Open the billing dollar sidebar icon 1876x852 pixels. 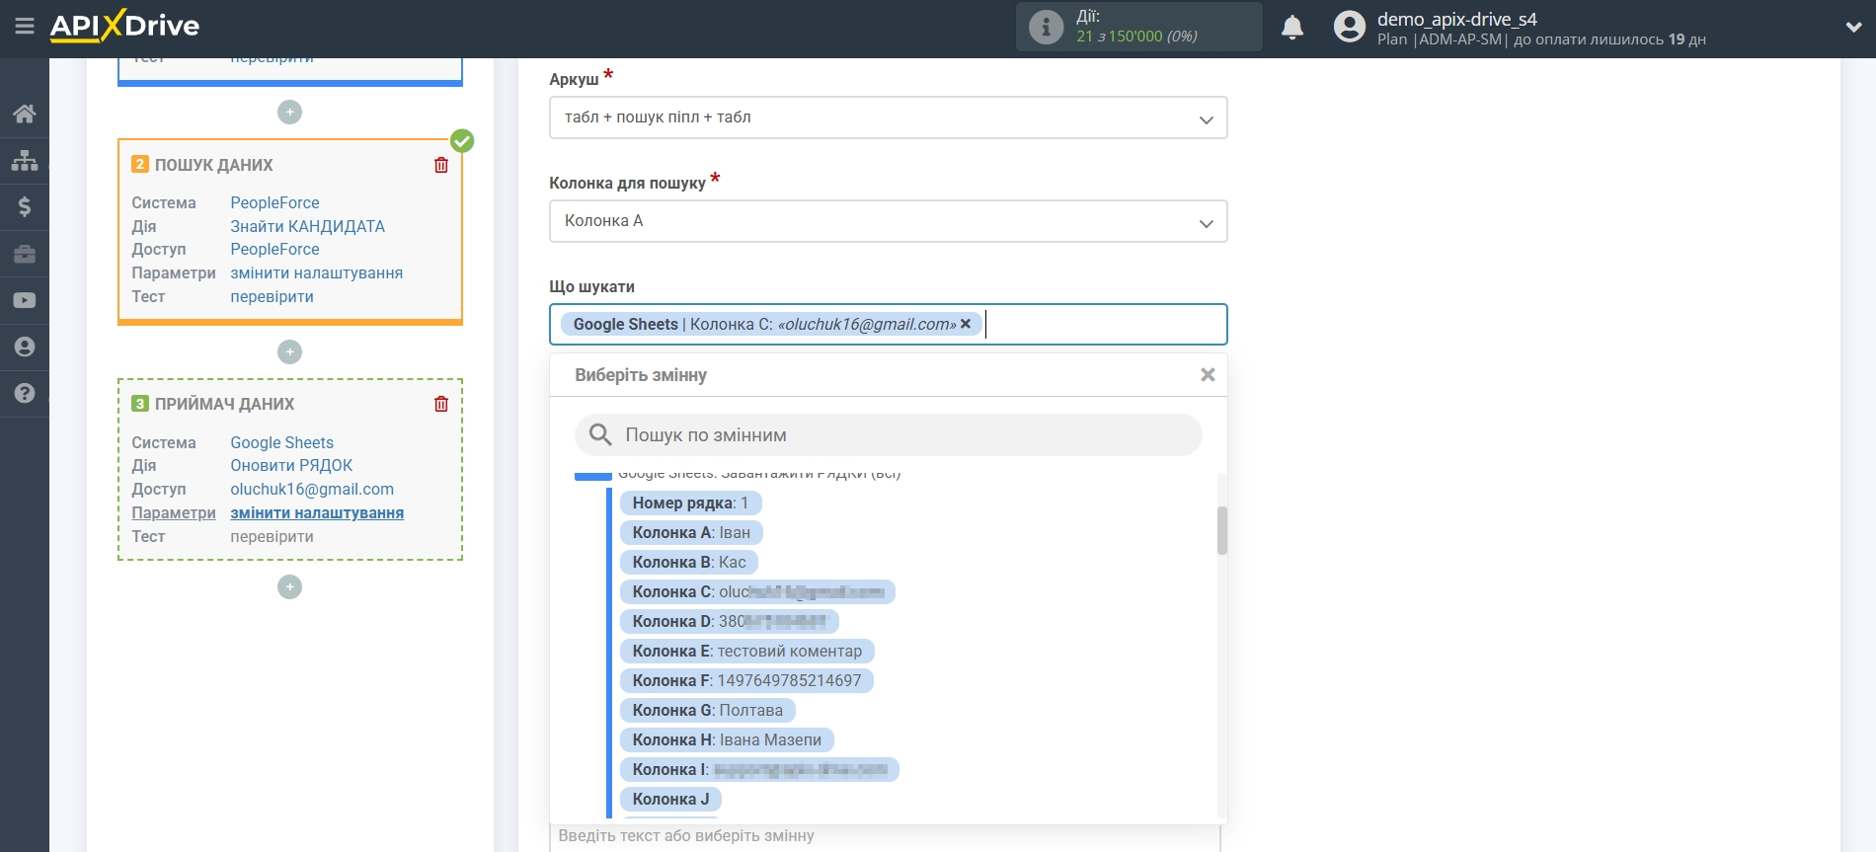(x=25, y=206)
